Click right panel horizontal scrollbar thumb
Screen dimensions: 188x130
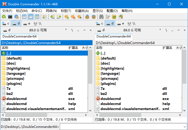120,115
